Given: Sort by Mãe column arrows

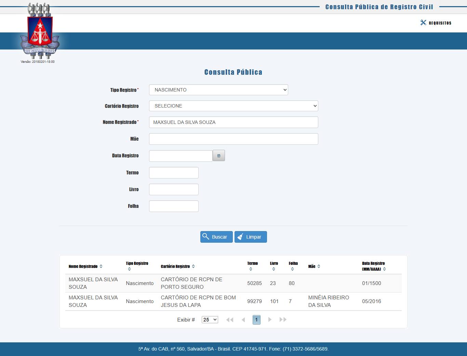Looking at the screenshot, I should click(x=319, y=266).
